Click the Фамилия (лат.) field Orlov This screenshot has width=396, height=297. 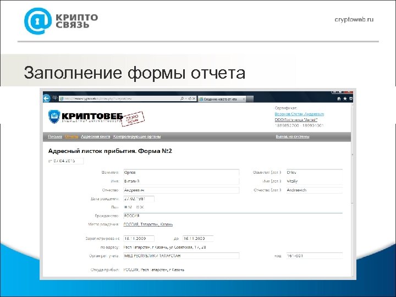point(315,173)
